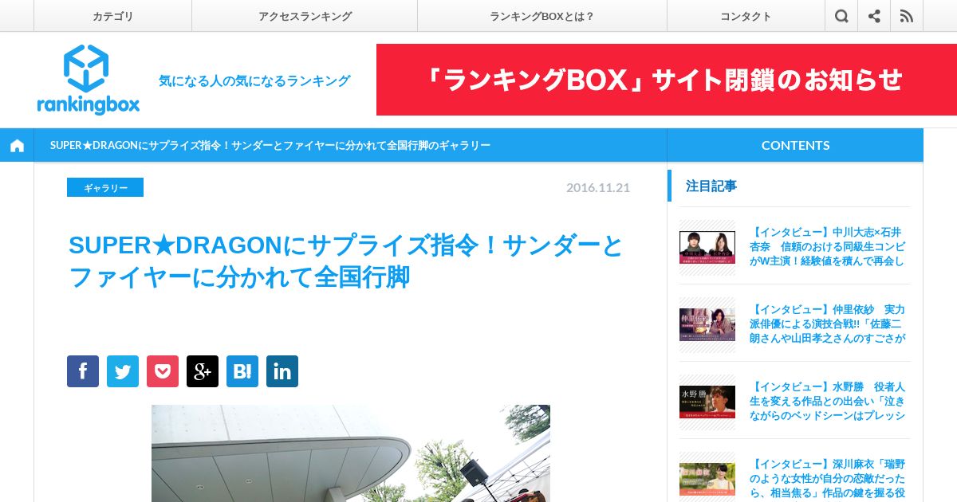The image size is (957, 502).
Task: Click thumbnail of 中川大志×石井杏奈 interview
Action: (x=707, y=247)
